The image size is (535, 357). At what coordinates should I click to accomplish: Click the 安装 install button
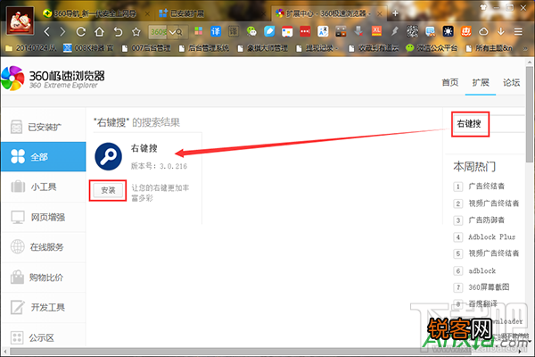coord(108,190)
